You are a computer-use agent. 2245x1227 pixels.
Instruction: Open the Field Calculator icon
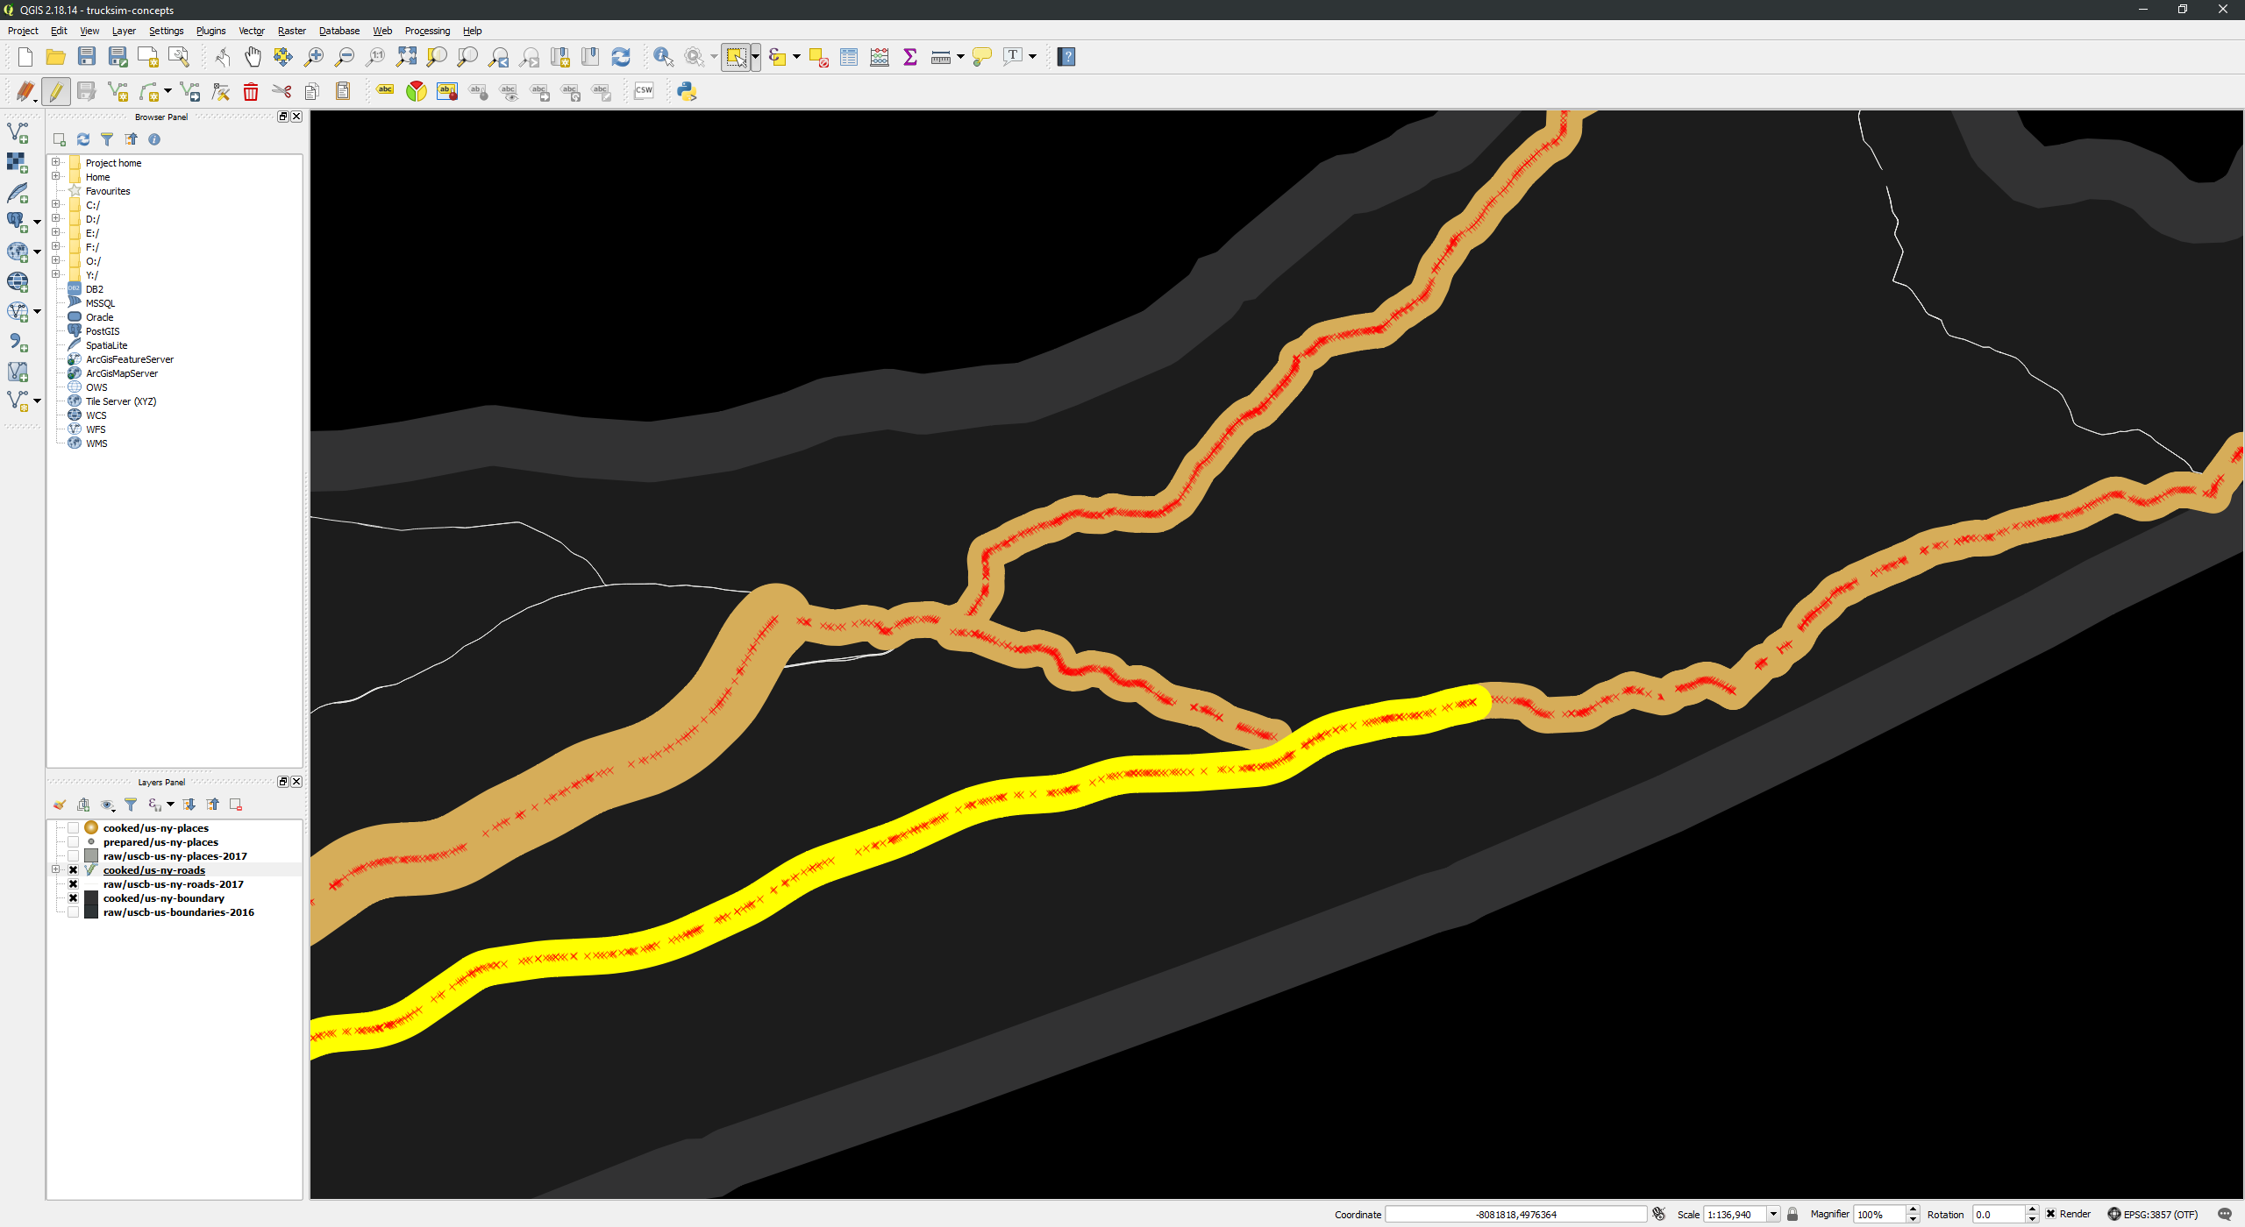pos(880,57)
